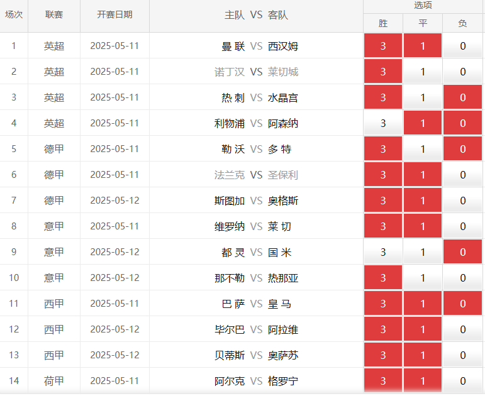Viewport: 485px width, 396px height.
Task: Select loss option 0 for 斯图加 VS 奥格斯
Action: [462, 201]
